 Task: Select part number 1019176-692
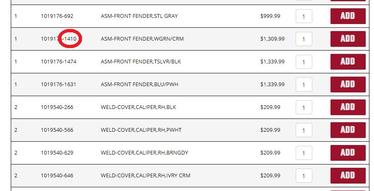57,16
